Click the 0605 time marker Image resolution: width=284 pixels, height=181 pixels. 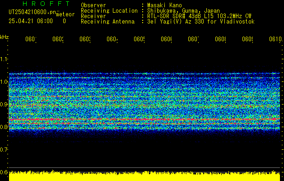(x=139, y=39)
